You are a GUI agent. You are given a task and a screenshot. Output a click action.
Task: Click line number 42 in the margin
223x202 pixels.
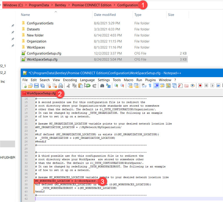click(26, 199)
